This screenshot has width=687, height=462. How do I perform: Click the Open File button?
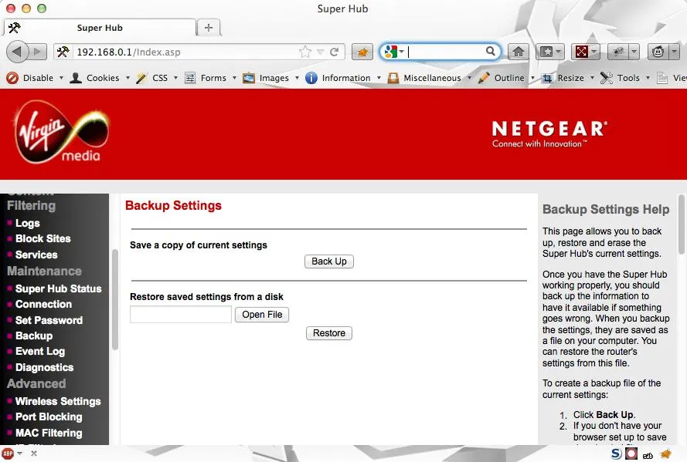point(262,315)
